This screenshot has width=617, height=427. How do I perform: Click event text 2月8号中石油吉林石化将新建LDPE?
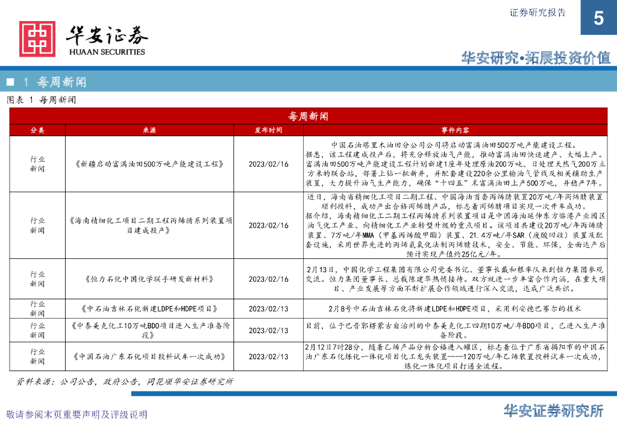tap(456, 308)
